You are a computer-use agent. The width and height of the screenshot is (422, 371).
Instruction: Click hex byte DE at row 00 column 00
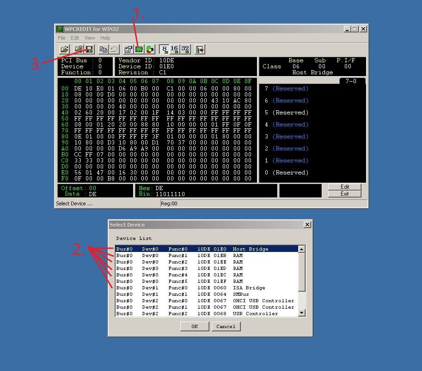coord(78,89)
